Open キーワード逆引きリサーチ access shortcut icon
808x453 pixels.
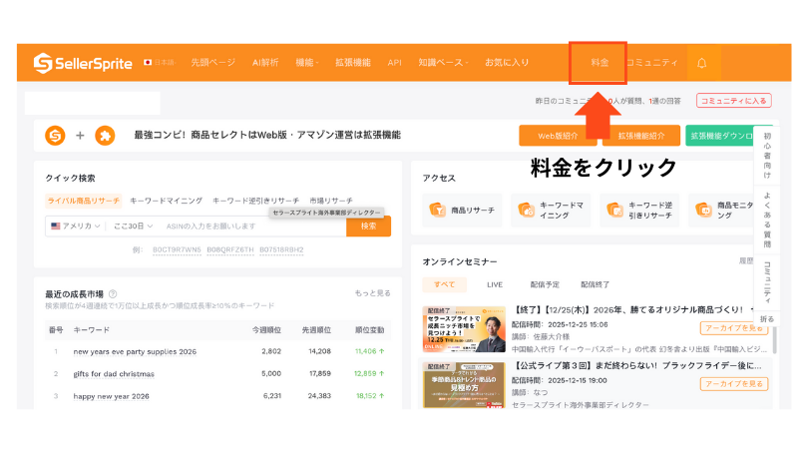click(613, 211)
